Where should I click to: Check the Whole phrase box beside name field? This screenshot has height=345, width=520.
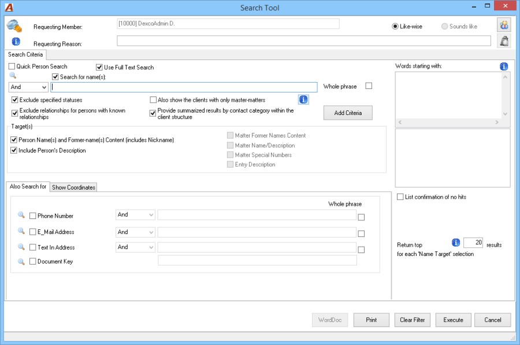click(369, 86)
